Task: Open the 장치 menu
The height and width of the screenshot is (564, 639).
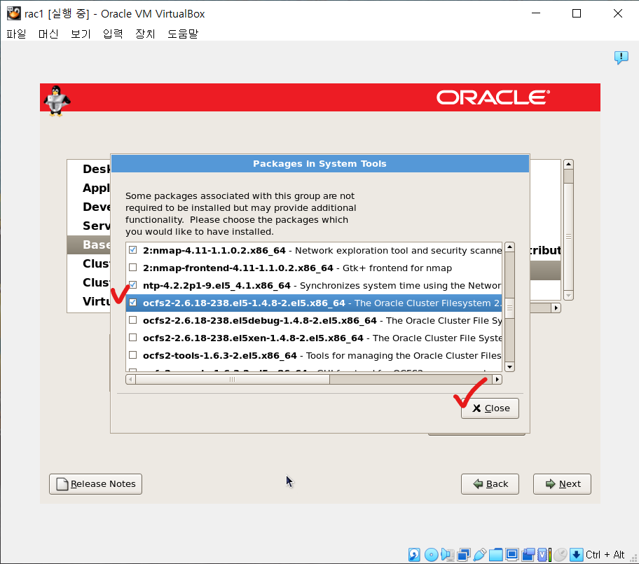Action: pos(146,34)
